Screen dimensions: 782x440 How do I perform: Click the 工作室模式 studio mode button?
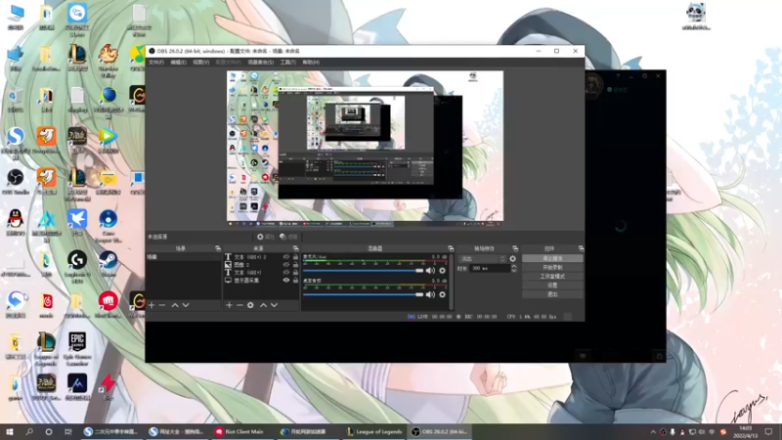[552, 277]
